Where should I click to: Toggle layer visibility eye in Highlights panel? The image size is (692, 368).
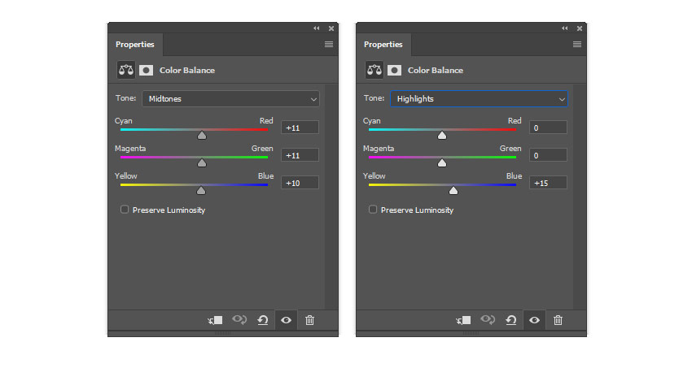(x=534, y=320)
